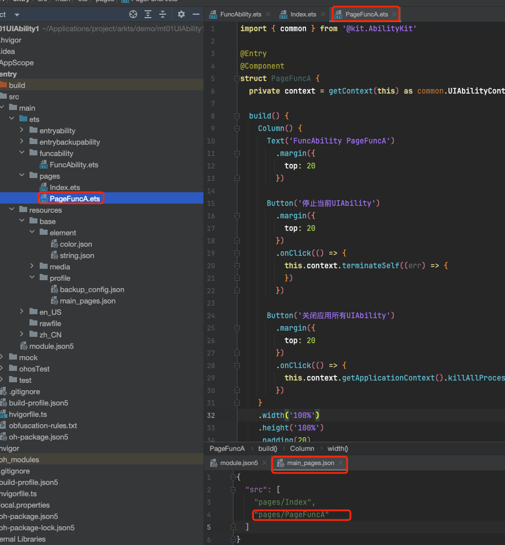Select the oh_modules folder
This screenshot has width=505, height=545.
click(x=19, y=459)
